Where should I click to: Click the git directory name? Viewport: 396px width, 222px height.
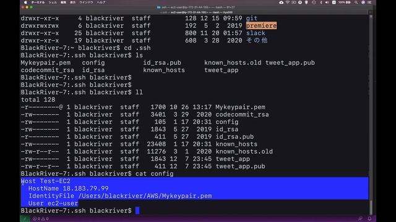[x=252, y=18]
